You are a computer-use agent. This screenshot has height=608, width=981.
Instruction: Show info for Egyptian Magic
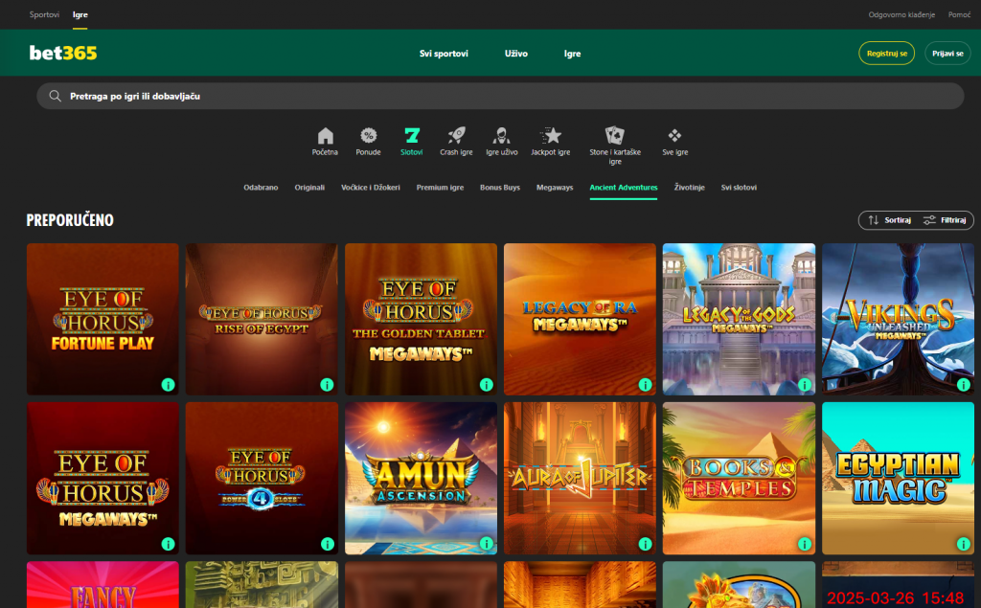click(x=964, y=544)
